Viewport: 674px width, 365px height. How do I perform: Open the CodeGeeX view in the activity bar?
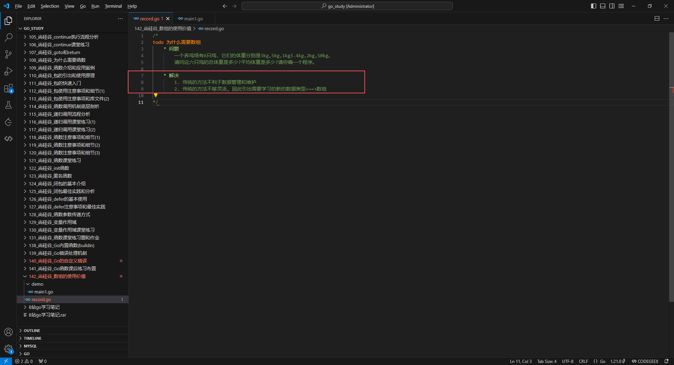[8, 139]
